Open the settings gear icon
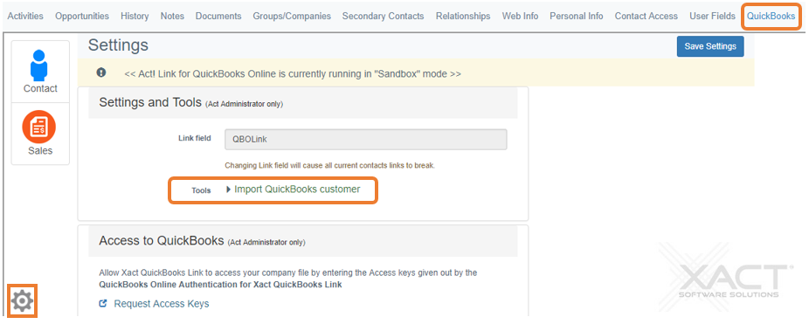 click(22, 300)
